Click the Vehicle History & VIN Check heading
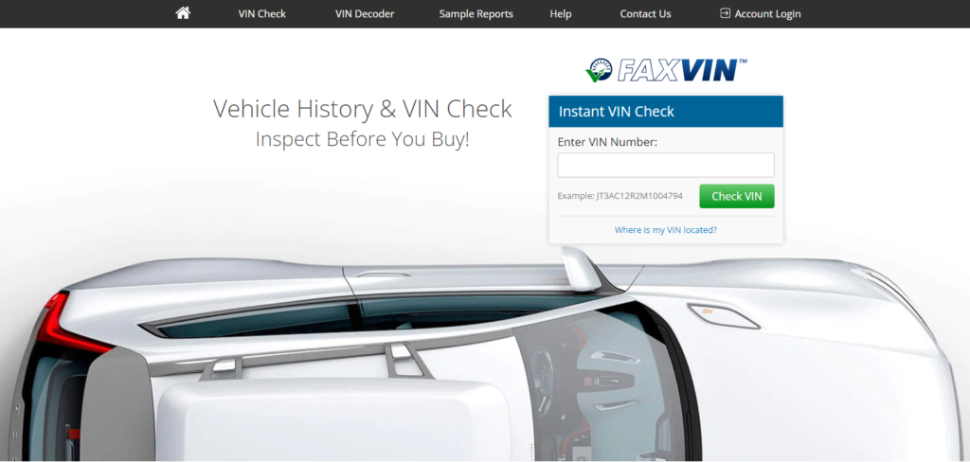 click(x=363, y=108)
